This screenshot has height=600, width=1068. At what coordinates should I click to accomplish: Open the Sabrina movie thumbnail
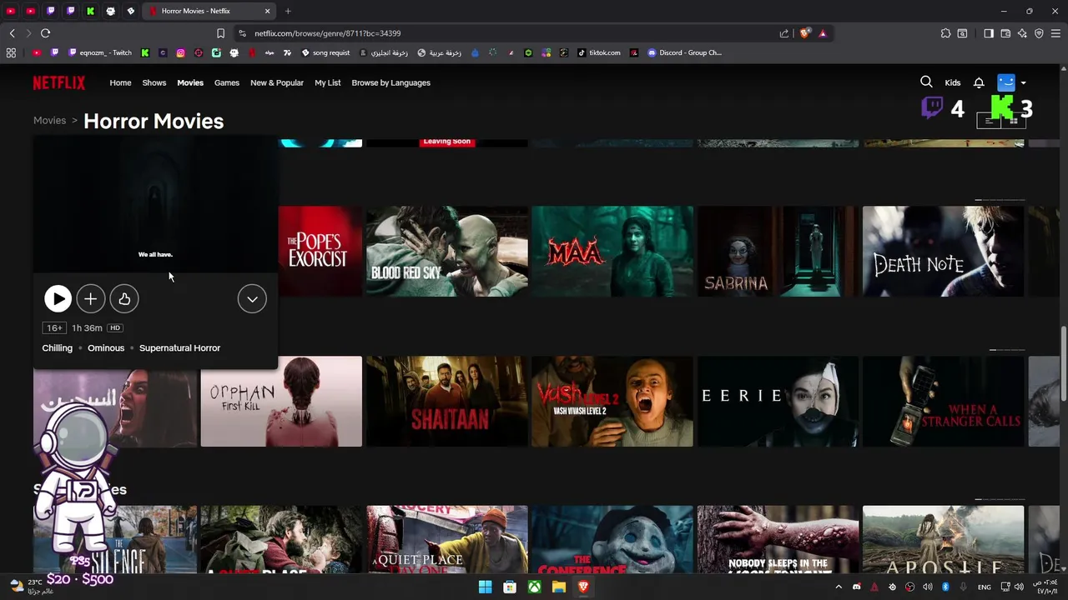(778, 251)
